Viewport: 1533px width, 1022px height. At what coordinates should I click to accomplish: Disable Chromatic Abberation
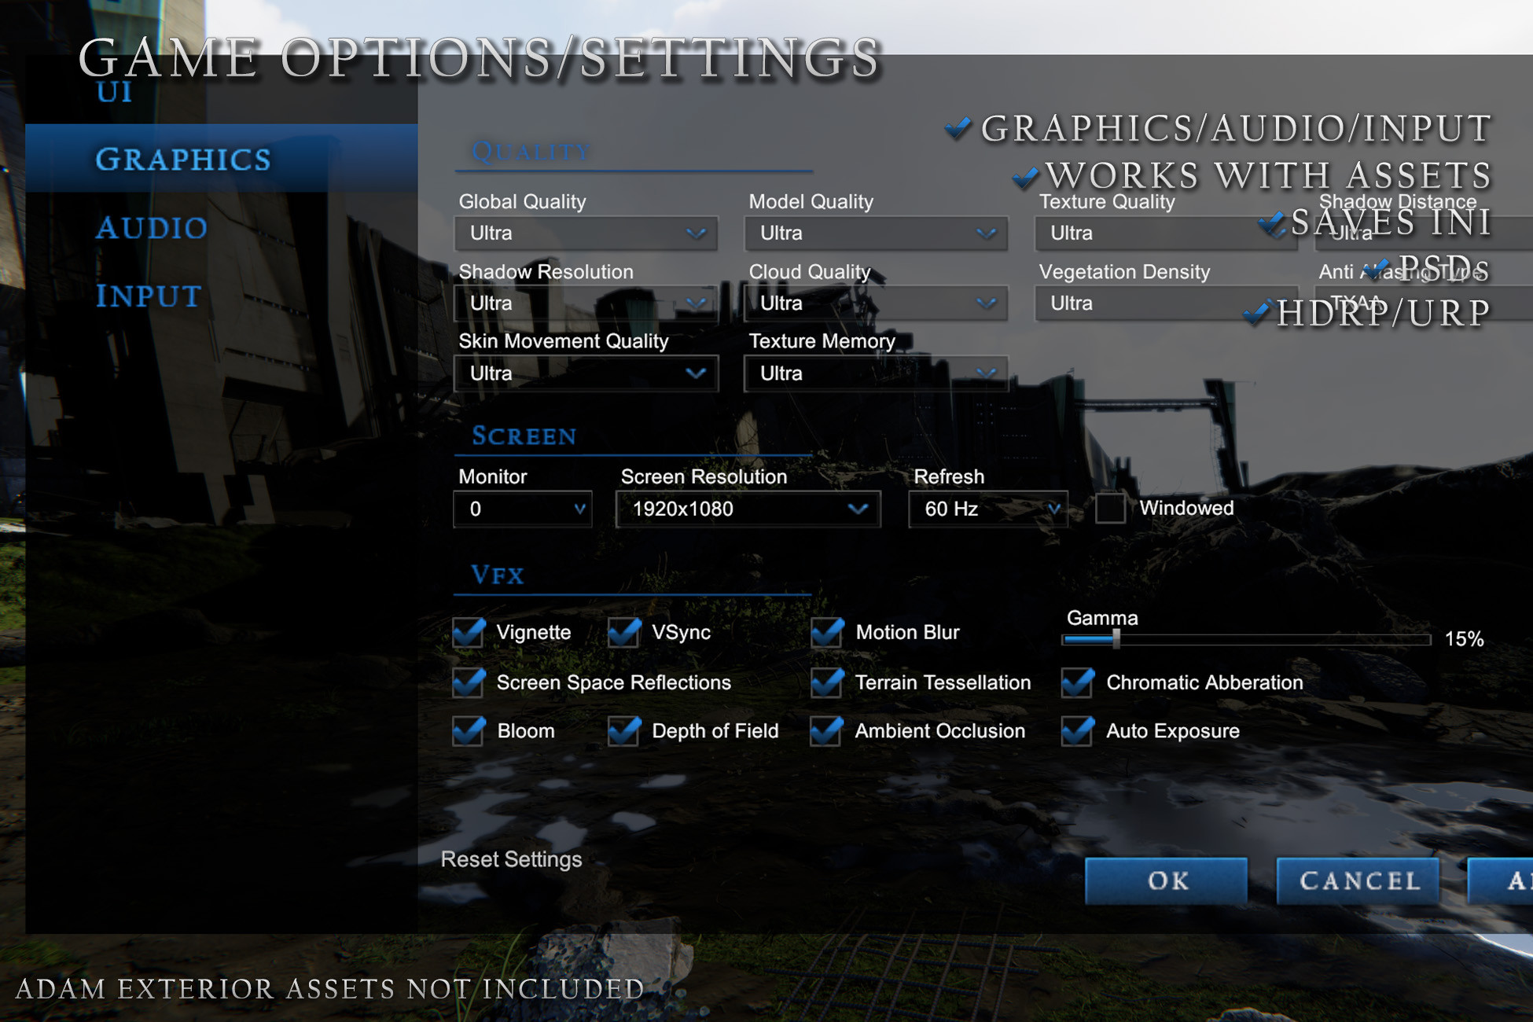[1076, 683]
